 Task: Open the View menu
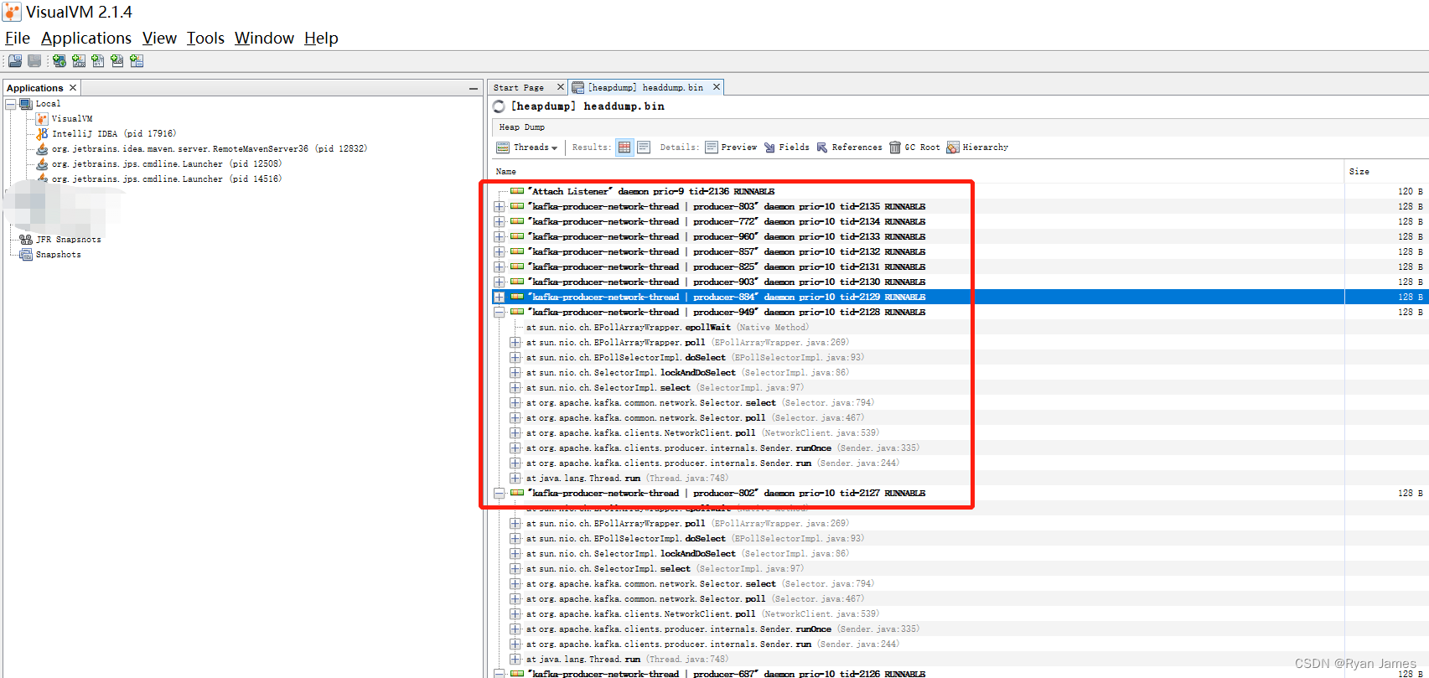[159, 38]
